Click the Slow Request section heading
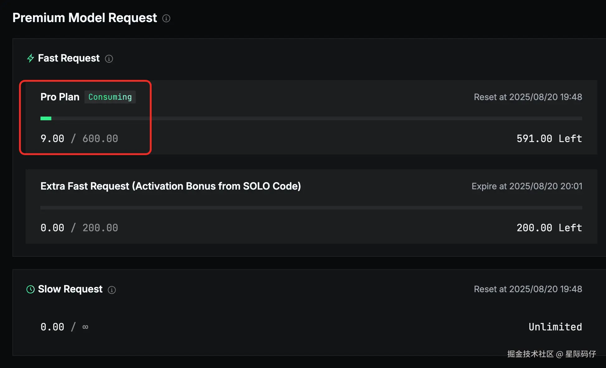The image size is (606, 368). click(x=70, y=289)
